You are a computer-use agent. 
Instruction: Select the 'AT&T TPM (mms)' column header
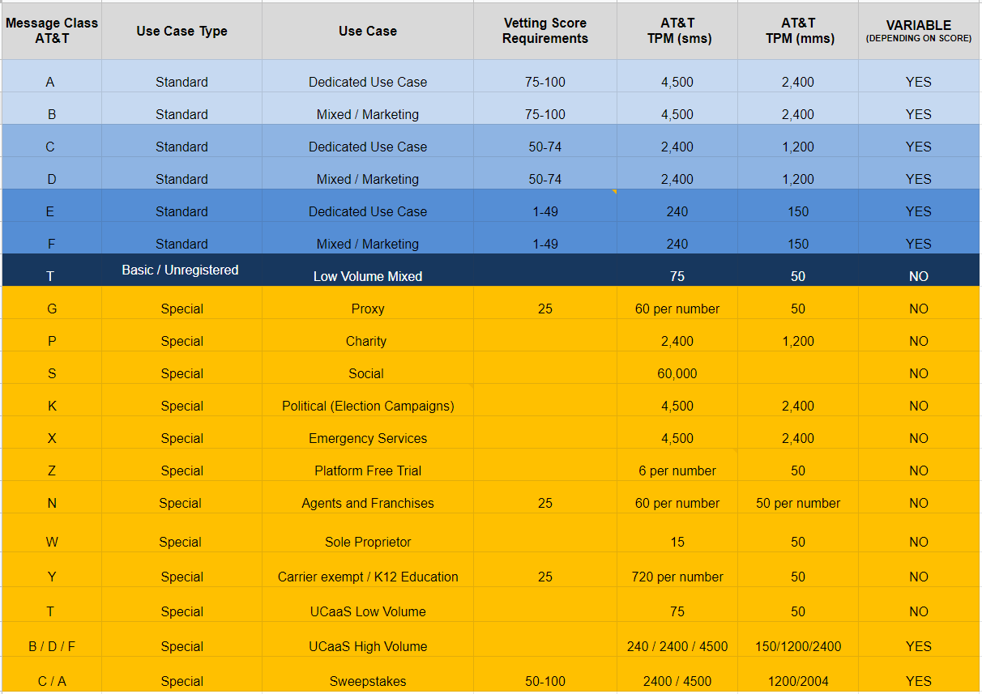pos(798,31)
